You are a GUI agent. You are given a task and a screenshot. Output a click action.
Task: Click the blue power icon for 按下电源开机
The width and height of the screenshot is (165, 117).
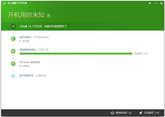pos(13,76)
